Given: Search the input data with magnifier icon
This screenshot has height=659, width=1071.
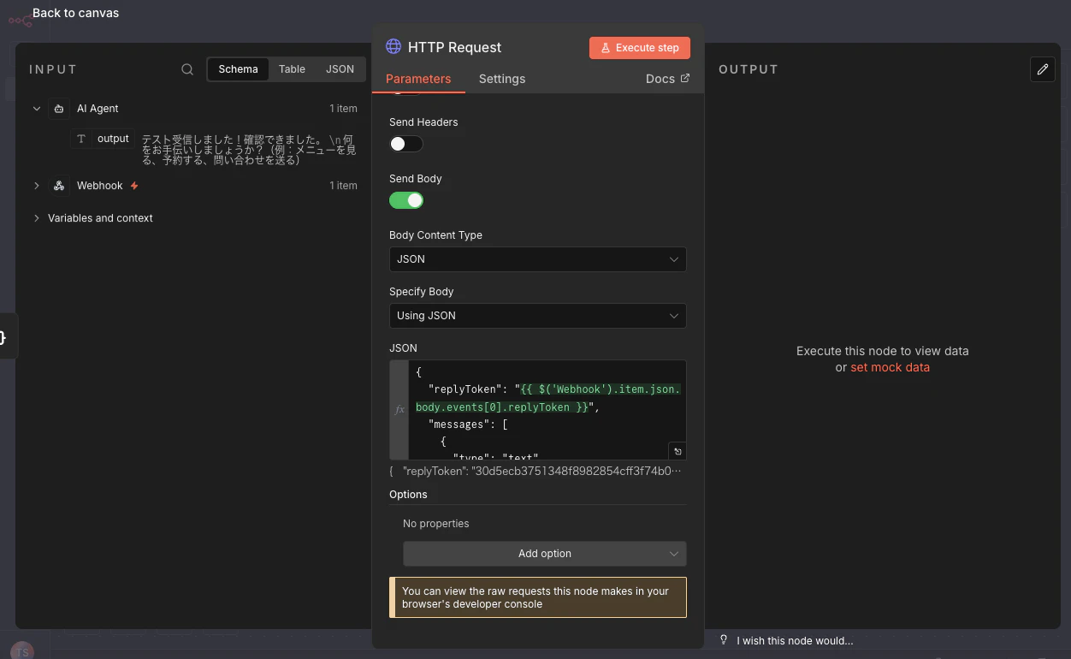Looking at the screenshot, I should [x=187, y=69].
